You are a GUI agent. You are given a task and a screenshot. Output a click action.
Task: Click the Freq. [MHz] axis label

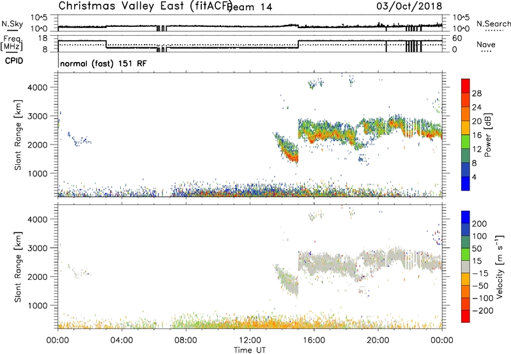11,43
